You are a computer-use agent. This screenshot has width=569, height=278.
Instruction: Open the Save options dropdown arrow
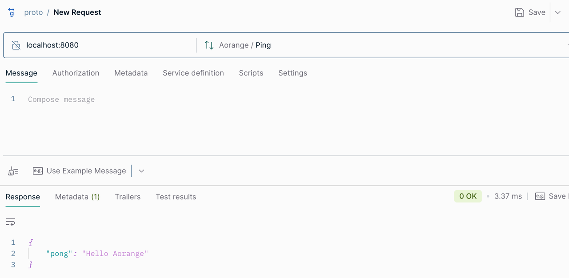click(x=558, y=12)
